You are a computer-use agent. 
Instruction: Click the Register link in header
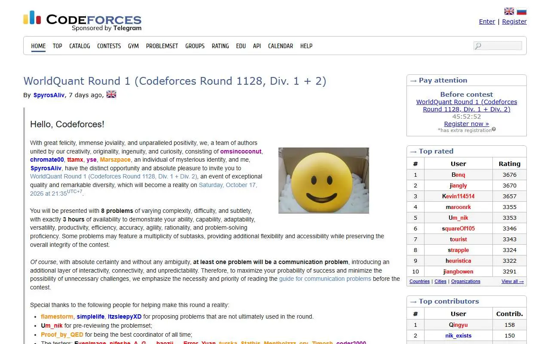click(x=514, y=21)
